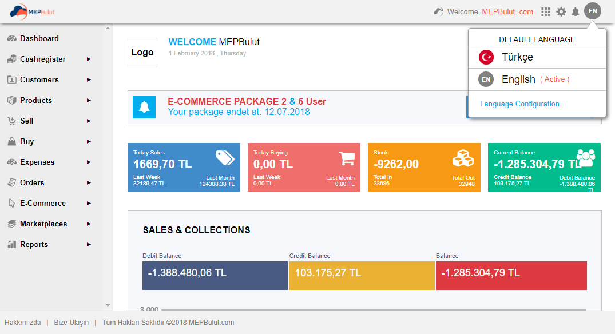Image resolution: width=615 pixels, height=334 pixels.
Task: Click the sidebar scroll up arrow
Action: [x=108, y=28]
